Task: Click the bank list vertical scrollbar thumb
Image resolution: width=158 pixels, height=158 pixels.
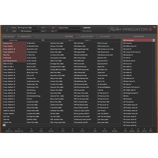Action: [x=154, y=40]
